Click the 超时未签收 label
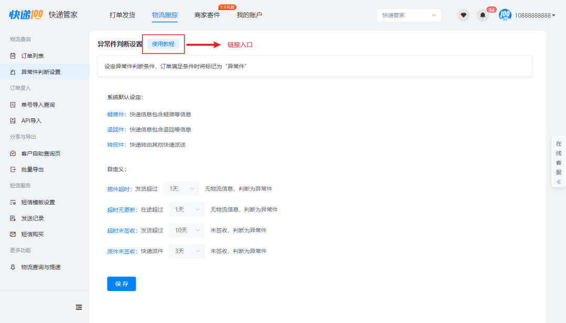566x323 pixels. [122, 231]
